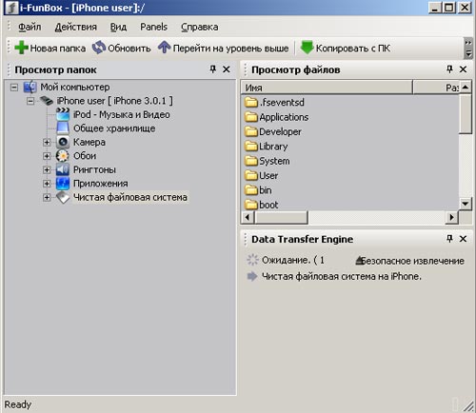This screenshot has width=476, height=413.
Task: Click the Обои wallpaper icon
Action: pyautogui.click(x=63, y=156)
